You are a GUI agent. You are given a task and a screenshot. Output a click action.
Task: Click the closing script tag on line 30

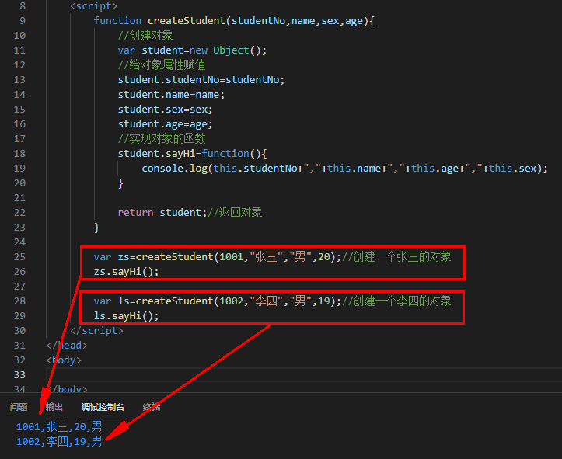tap(96, 330)
